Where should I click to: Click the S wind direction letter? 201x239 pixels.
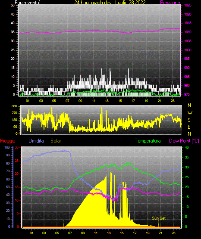coord(189,120)
